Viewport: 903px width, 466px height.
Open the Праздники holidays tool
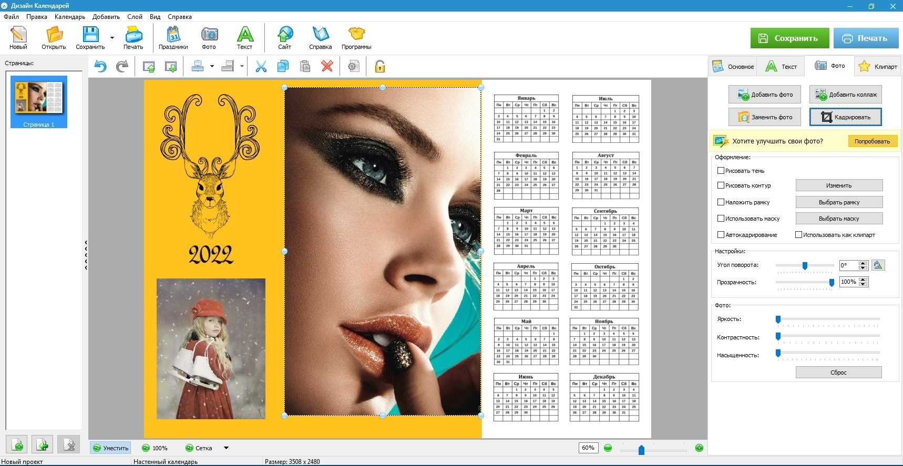[x=173, y=38]
